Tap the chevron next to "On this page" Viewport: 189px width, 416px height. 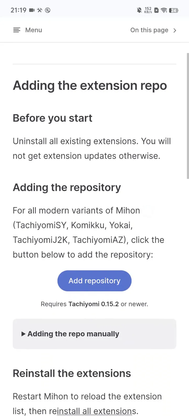[175, 30]
